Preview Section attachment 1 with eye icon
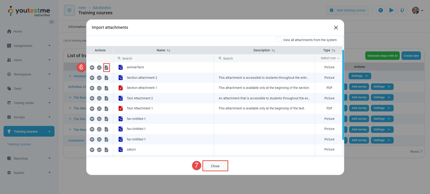The height and width of the screenshot is (194, 430). [x=92, y=88]
